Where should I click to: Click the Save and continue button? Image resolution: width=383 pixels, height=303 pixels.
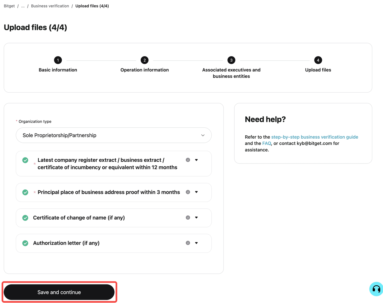[59, 292]
